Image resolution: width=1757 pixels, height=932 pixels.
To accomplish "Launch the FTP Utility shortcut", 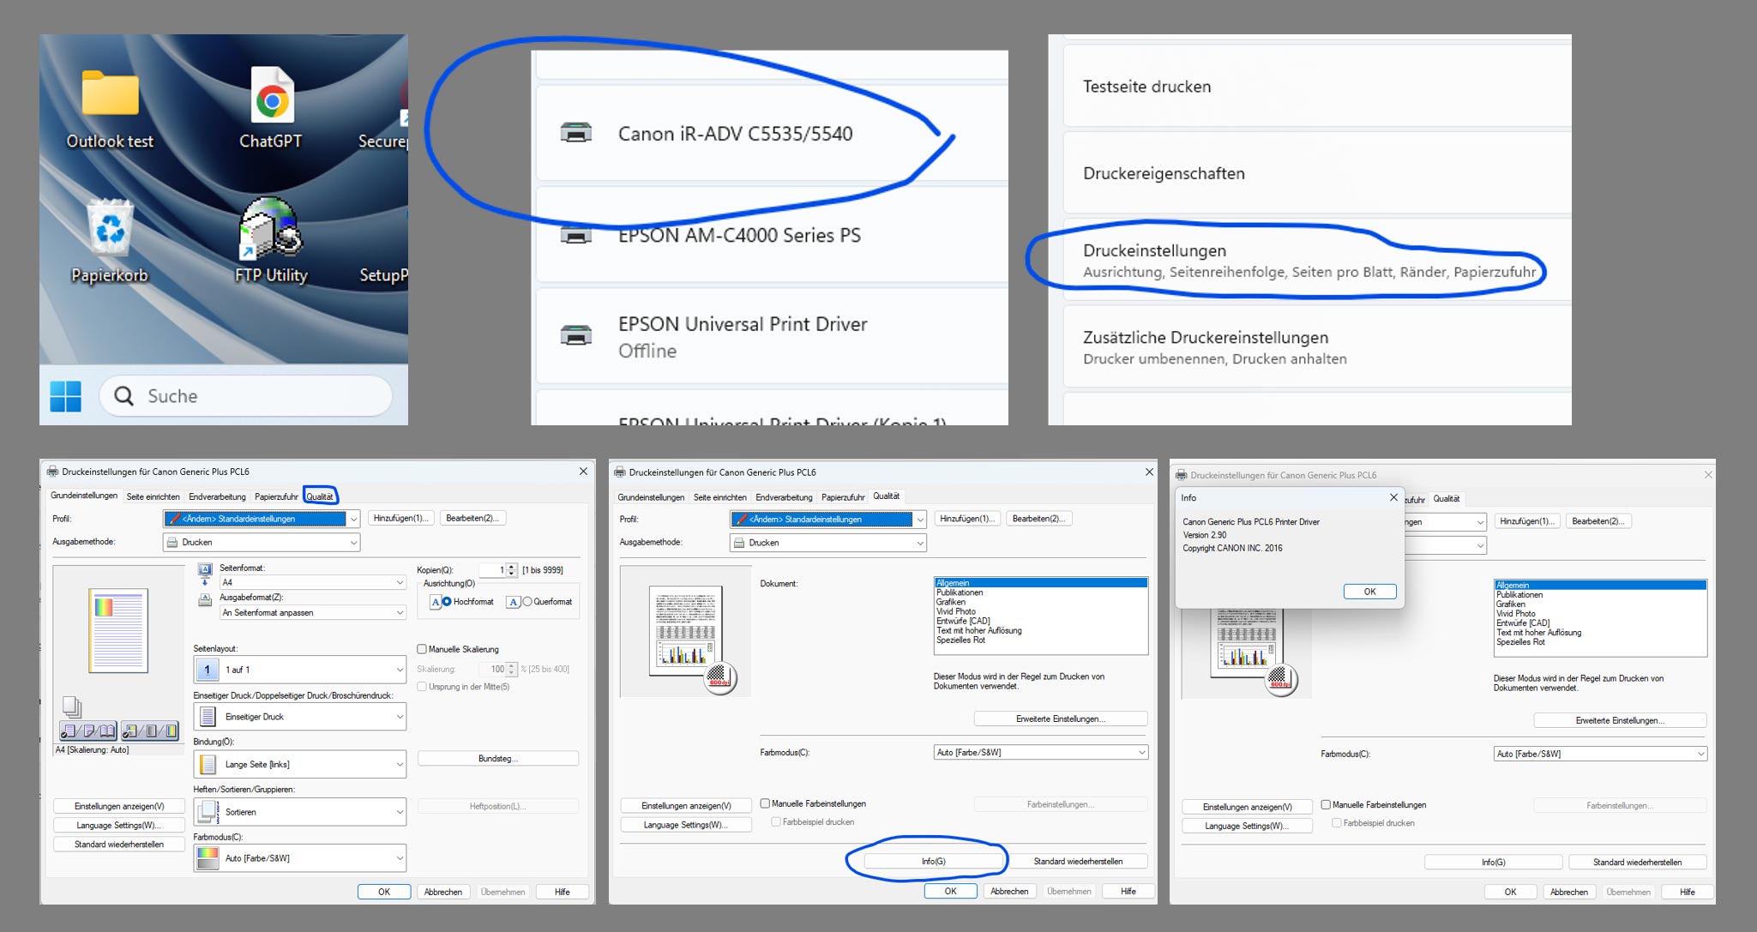I will click(x=271, y=229).
